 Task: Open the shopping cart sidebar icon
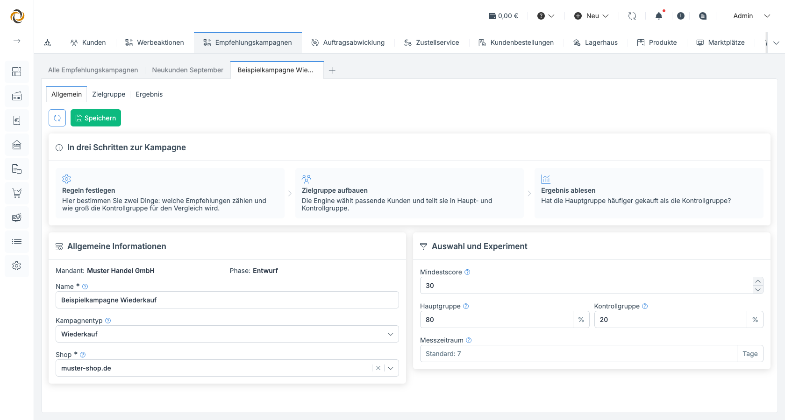[x=17, y=193]
